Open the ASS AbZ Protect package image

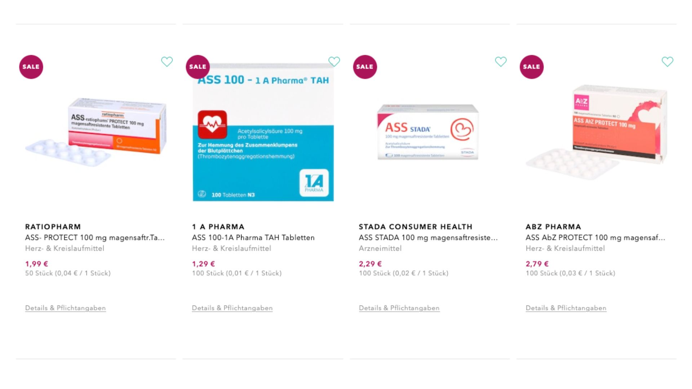click(596, 132)
